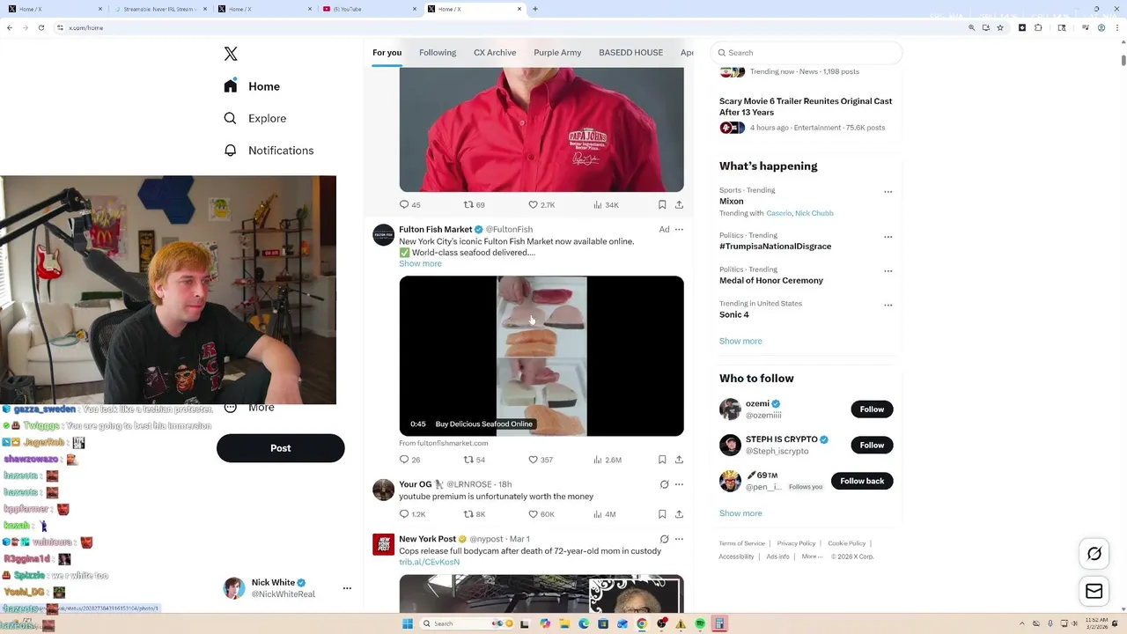Viewport: 1127px width, 634px height.
Task: Open more options for Mixon trend
Action: click(888, 191)
